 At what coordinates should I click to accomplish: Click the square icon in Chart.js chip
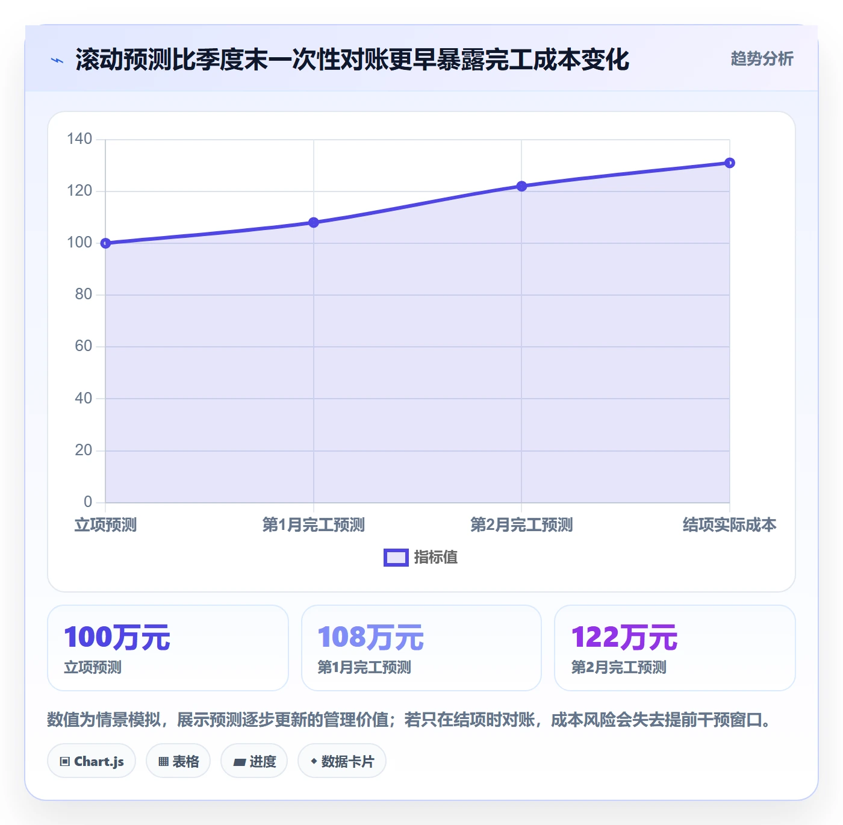[x=65, y=762]
